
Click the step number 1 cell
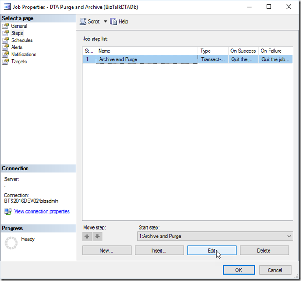[x=89, y=59]
